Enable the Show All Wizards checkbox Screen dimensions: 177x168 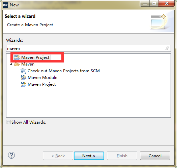coord(8,122)
